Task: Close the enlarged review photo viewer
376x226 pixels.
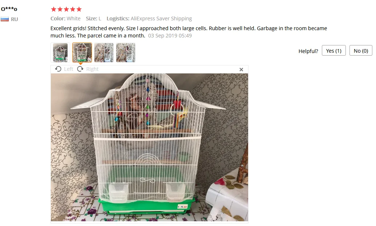Action: 241,69
